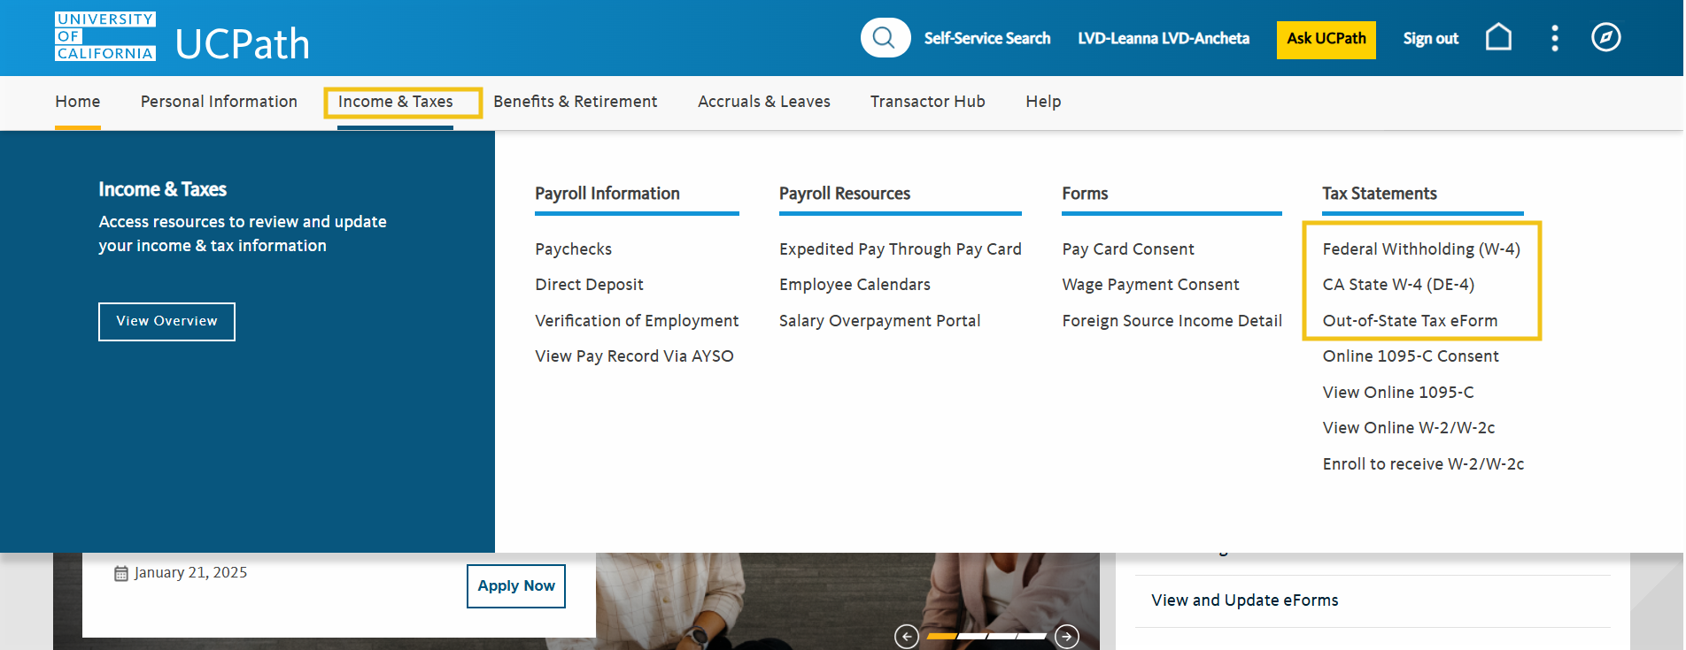Click the University of California UCPath logo
The image size is (1686, 650).
(x=182, y=38)
